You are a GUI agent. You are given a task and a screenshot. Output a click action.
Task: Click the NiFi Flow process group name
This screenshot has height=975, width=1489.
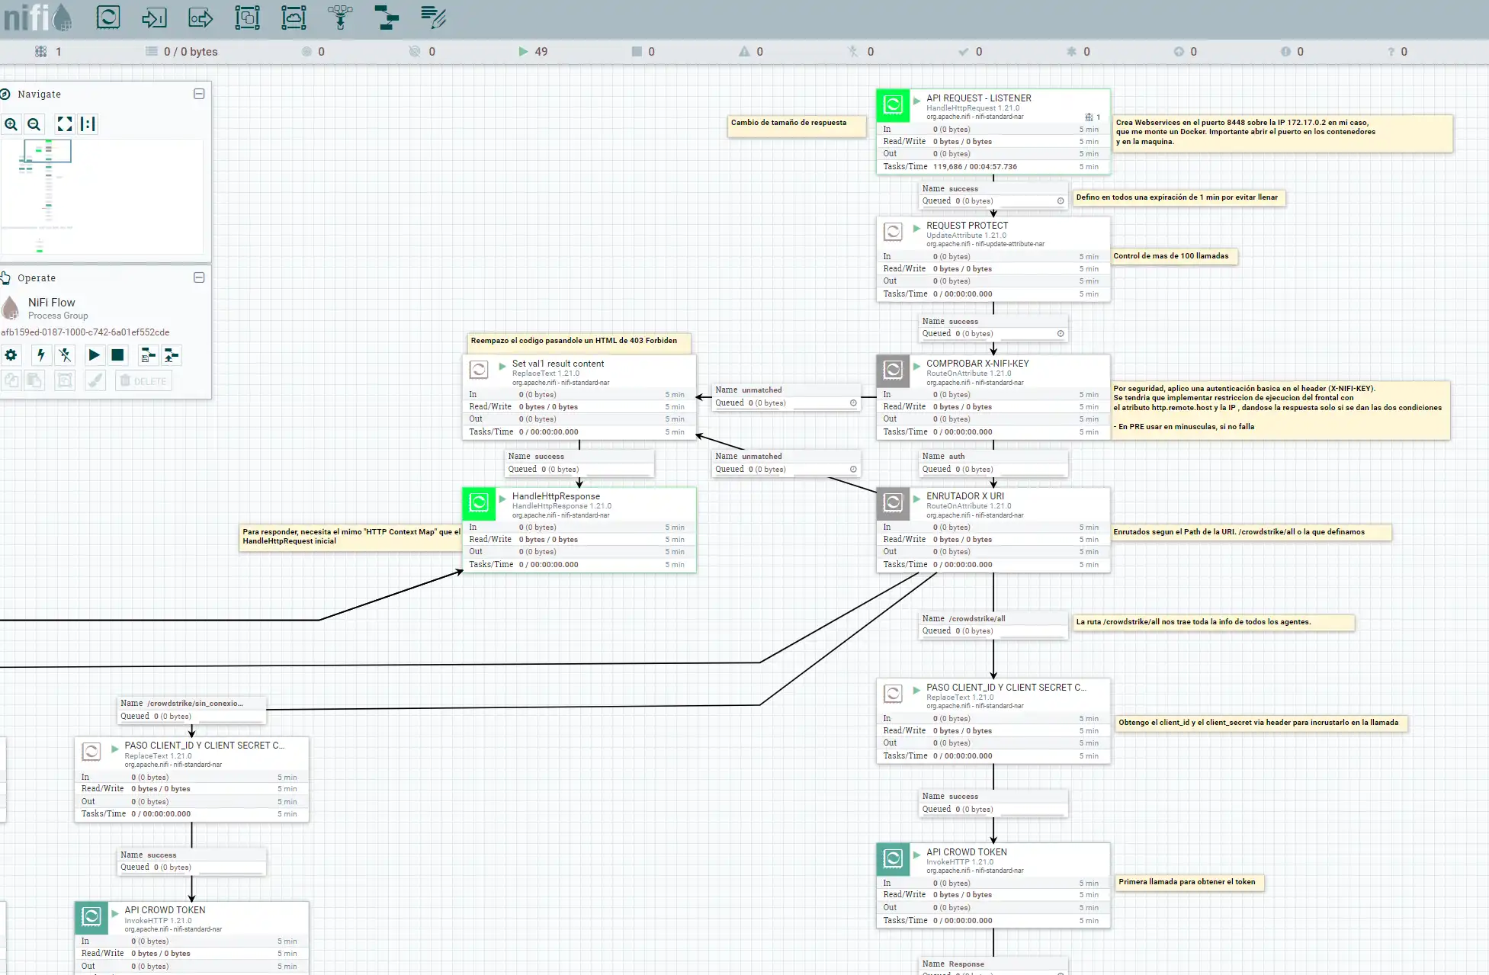click(x=52, y=303)
